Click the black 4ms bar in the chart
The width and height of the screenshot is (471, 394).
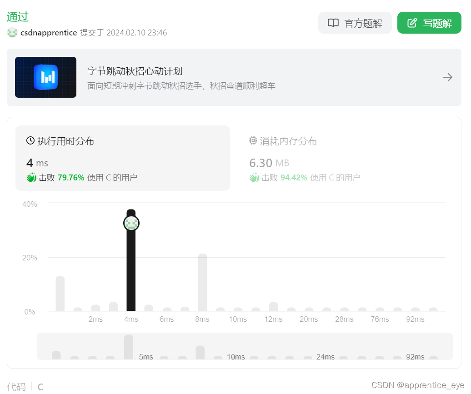(x=131, y=270)
